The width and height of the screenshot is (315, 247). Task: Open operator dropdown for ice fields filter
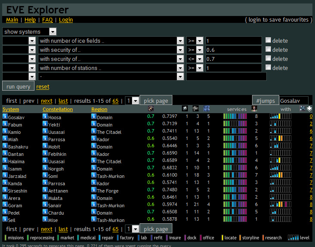click(x=195, y=41)
